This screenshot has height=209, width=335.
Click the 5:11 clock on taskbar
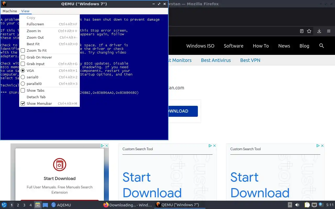pyautogui.click(x=330, y=205)
